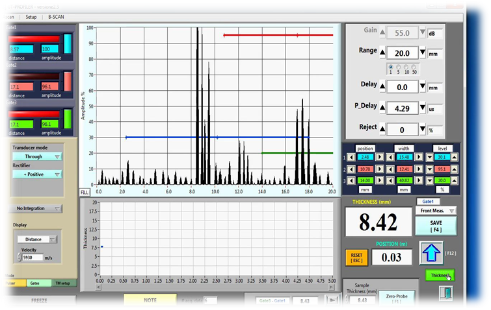Toggle the green Thickness button
Viewport: 491px width, 310px height.
440,276
